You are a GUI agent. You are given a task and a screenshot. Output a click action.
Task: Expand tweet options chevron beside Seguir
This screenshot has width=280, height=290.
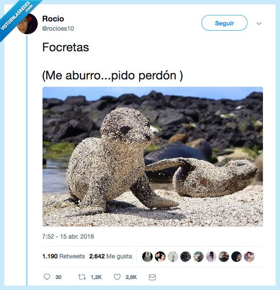pos(259,24)
